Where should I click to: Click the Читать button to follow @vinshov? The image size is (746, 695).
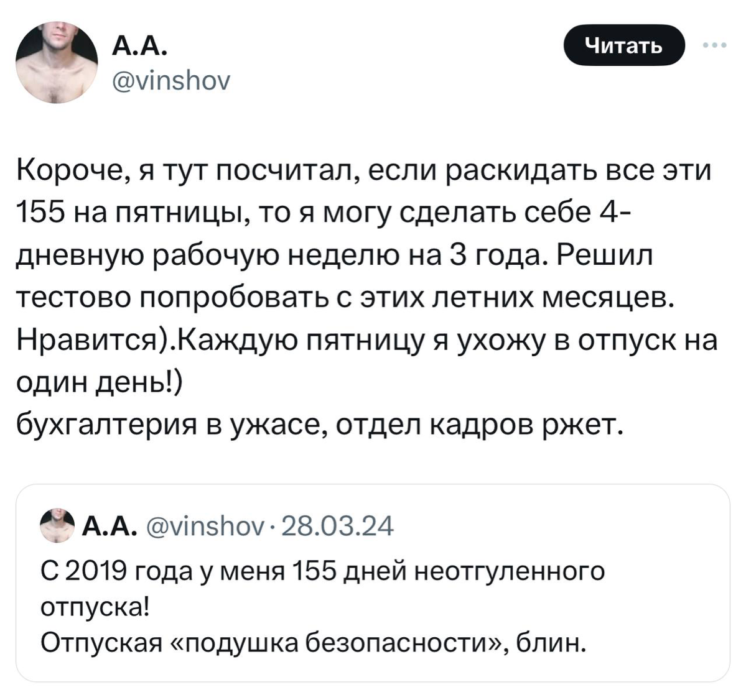[x=625, y=44]
